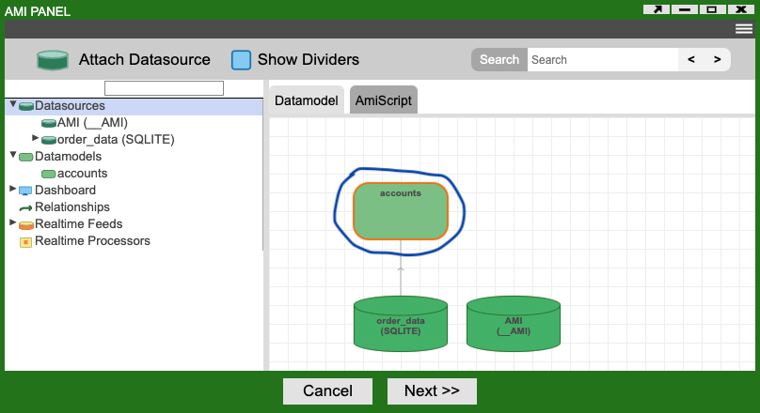Collapse the Datamodels tree node

[12, 156]
